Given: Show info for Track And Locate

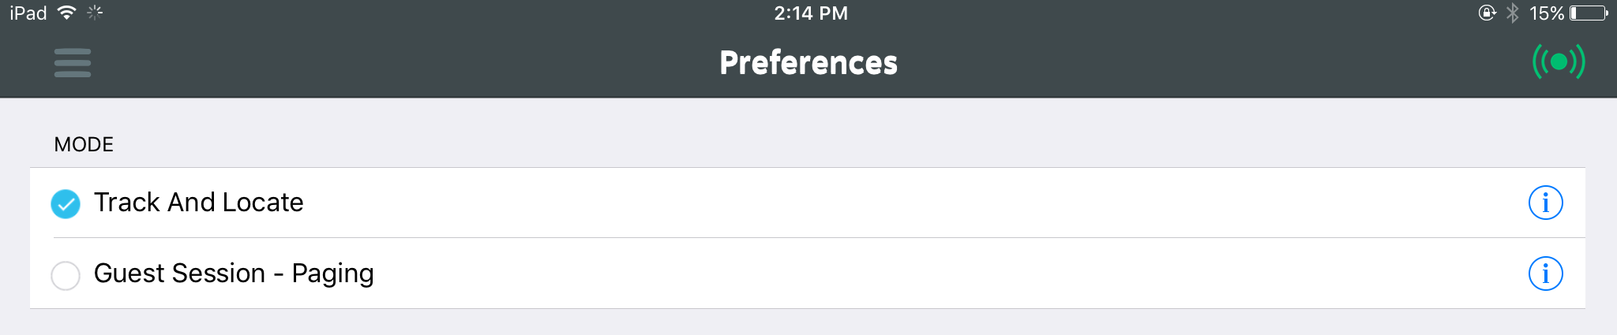Looking at the screenshot, I should point(1545,203).
